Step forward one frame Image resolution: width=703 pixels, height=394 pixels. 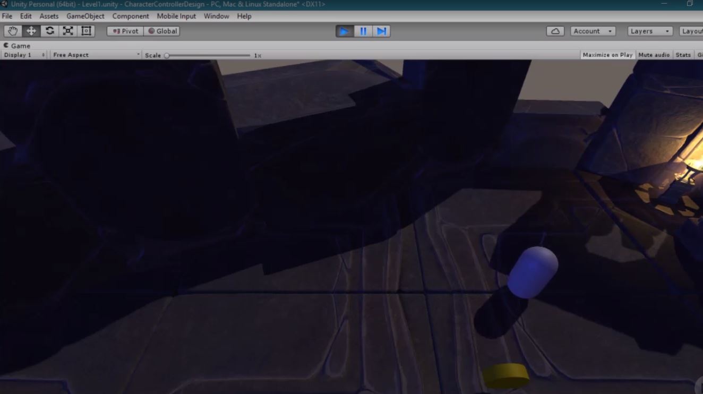[x=381, y=31]
